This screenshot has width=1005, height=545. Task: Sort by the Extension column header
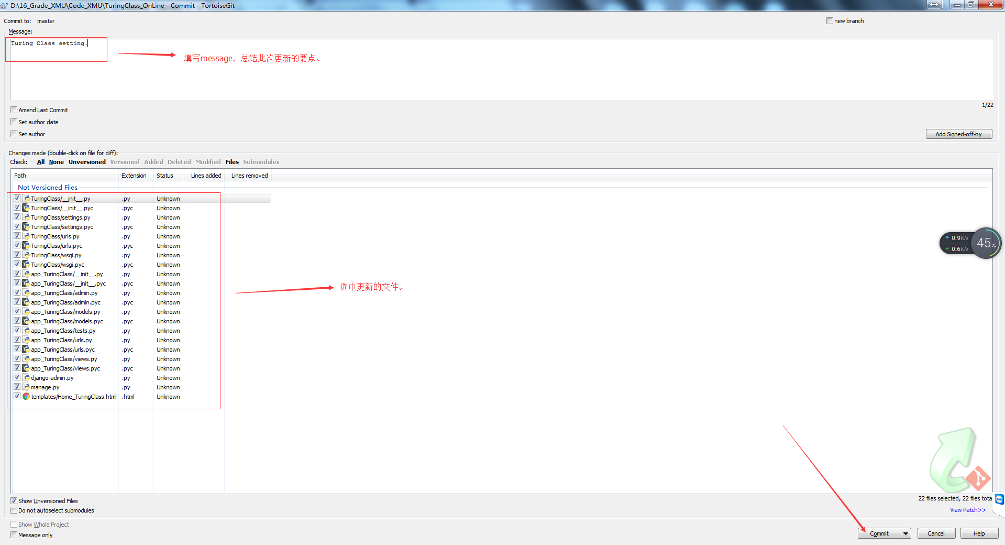[x=136, y=176]
